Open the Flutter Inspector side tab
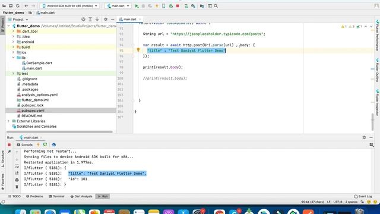Viewport: 380px width, 214px height. pyautogui.click(x=378, y=102)
